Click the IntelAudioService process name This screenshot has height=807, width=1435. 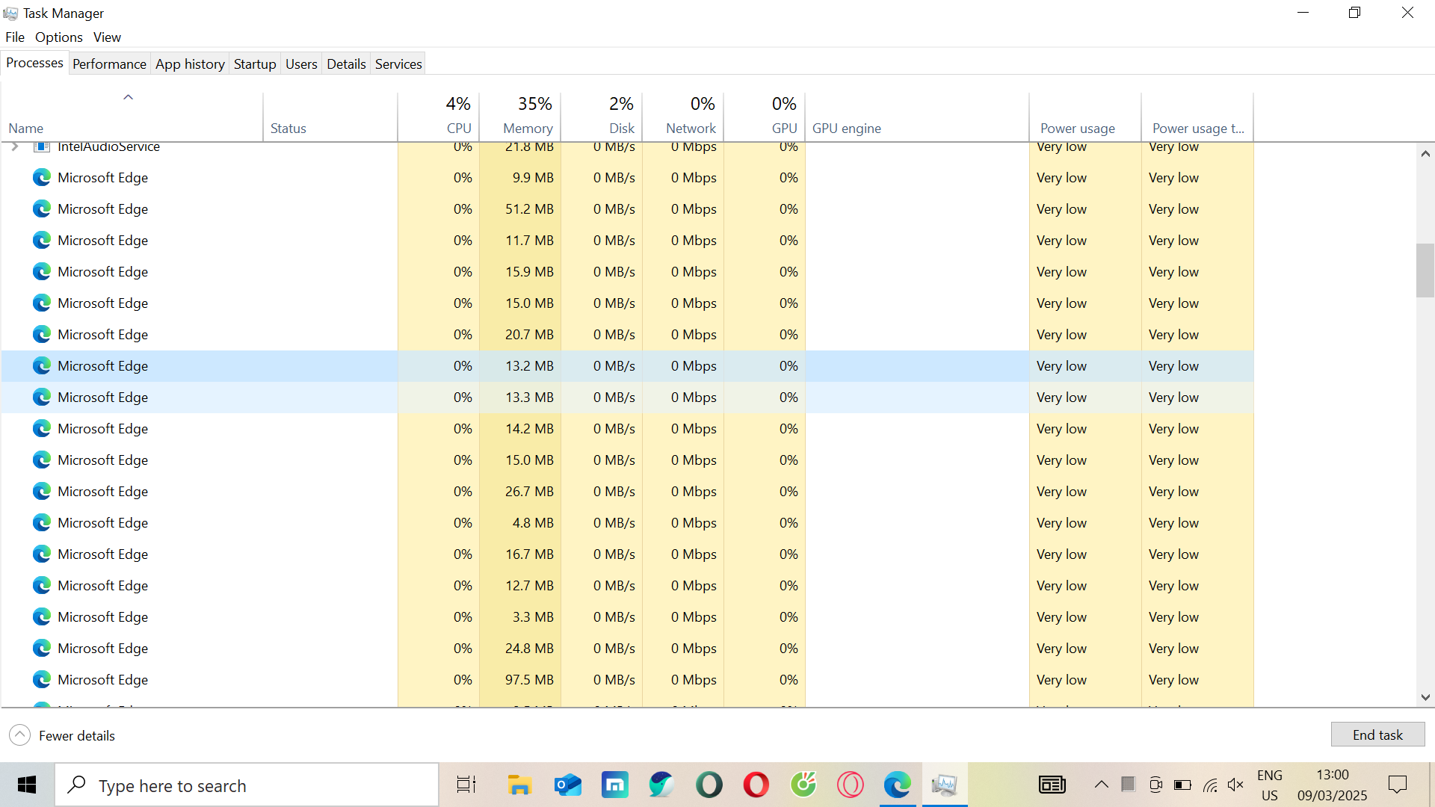[108, 146]
